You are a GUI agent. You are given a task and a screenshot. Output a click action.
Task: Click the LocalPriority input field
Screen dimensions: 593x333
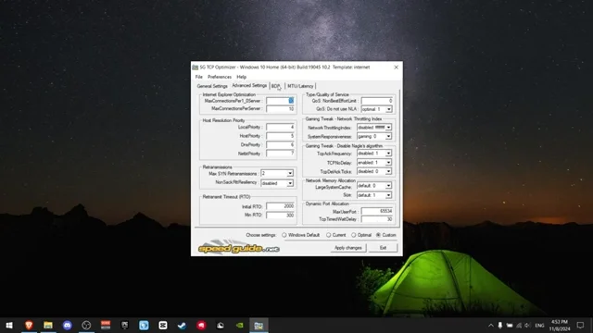pyautogui.click(x=280, y=127)
